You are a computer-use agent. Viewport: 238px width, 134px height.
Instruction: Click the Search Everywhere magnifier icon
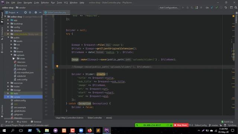(x=236, y=7)
